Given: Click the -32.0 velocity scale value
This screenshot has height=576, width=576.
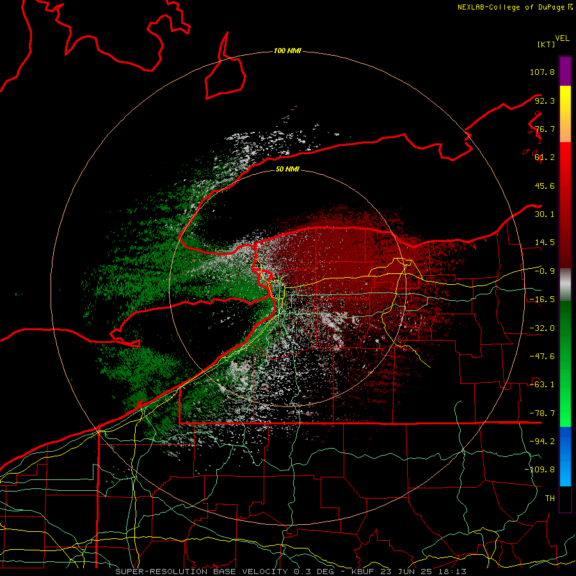Looking at the screenshot, I should tap(542, 328).
